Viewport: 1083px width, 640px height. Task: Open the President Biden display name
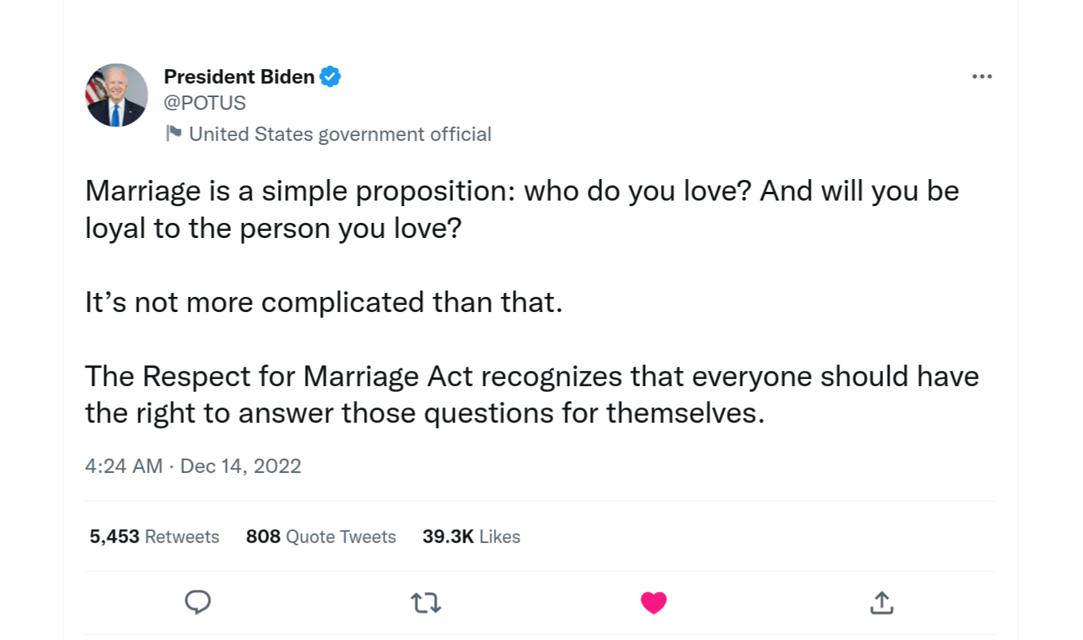239,76
